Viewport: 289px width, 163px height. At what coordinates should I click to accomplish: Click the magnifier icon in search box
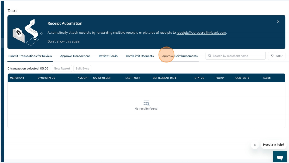210,56
